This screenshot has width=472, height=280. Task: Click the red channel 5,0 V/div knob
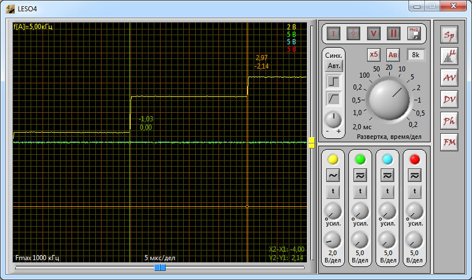tap(414, 240)
